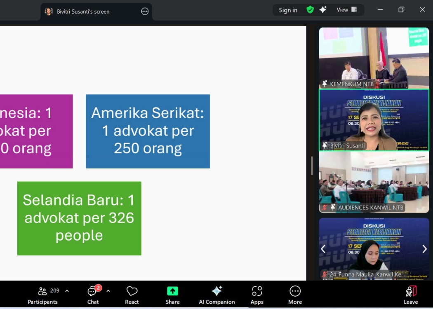This screenshot has width=433, height=309.
Task: Open the More options menu
Action: coord(295,295)
